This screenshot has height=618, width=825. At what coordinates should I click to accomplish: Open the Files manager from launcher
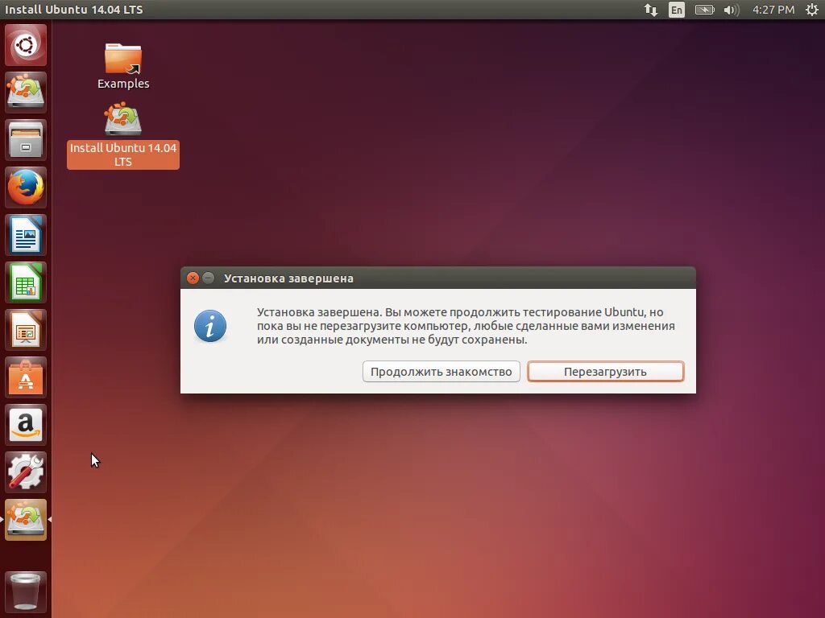26,140
